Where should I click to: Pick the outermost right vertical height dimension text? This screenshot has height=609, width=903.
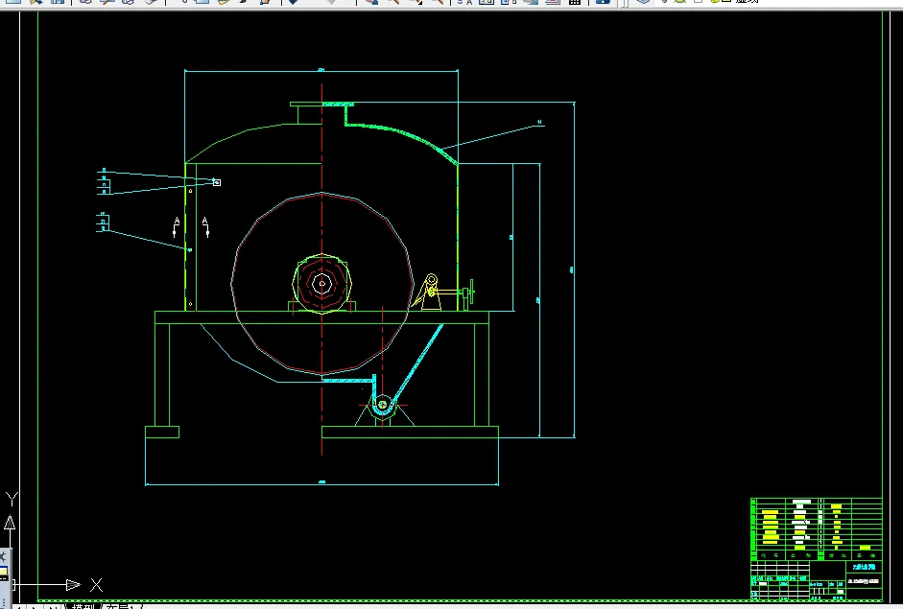pos(572,269)
